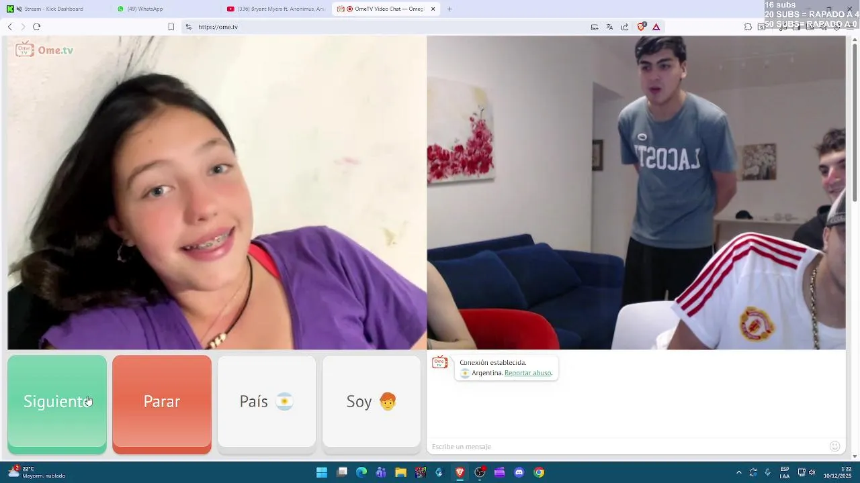The width and height of the screenshot is (860, 483).
Task: Open Windows Start menu
Action: (322, 472)
